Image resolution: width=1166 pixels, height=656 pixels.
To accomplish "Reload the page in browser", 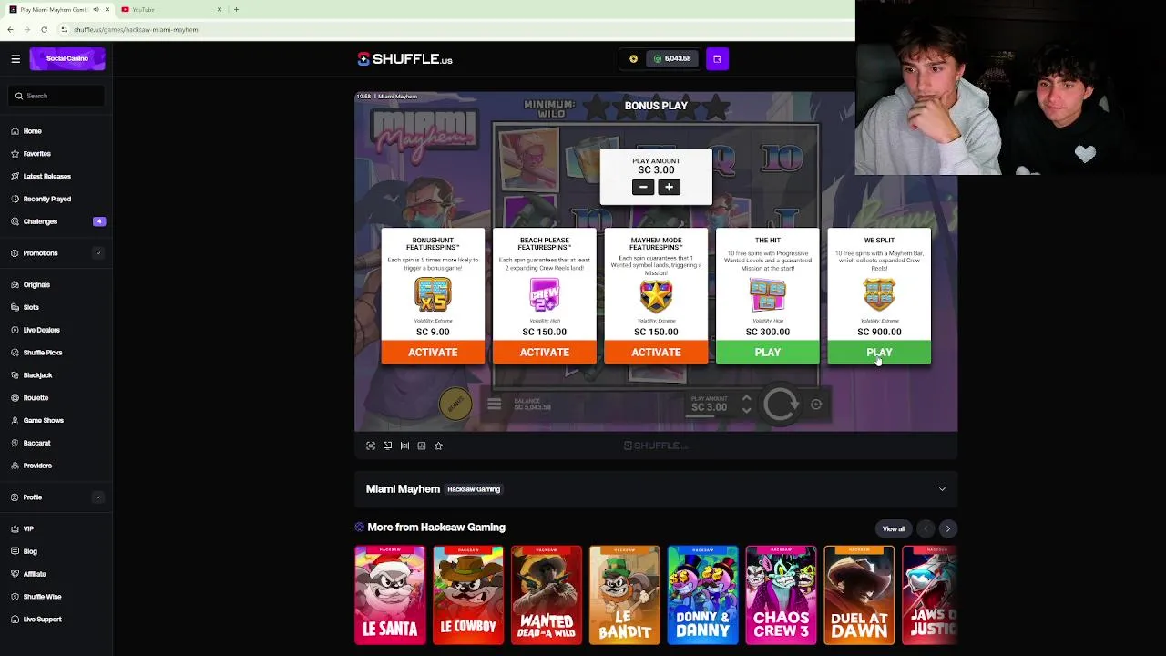I will 44,29.
